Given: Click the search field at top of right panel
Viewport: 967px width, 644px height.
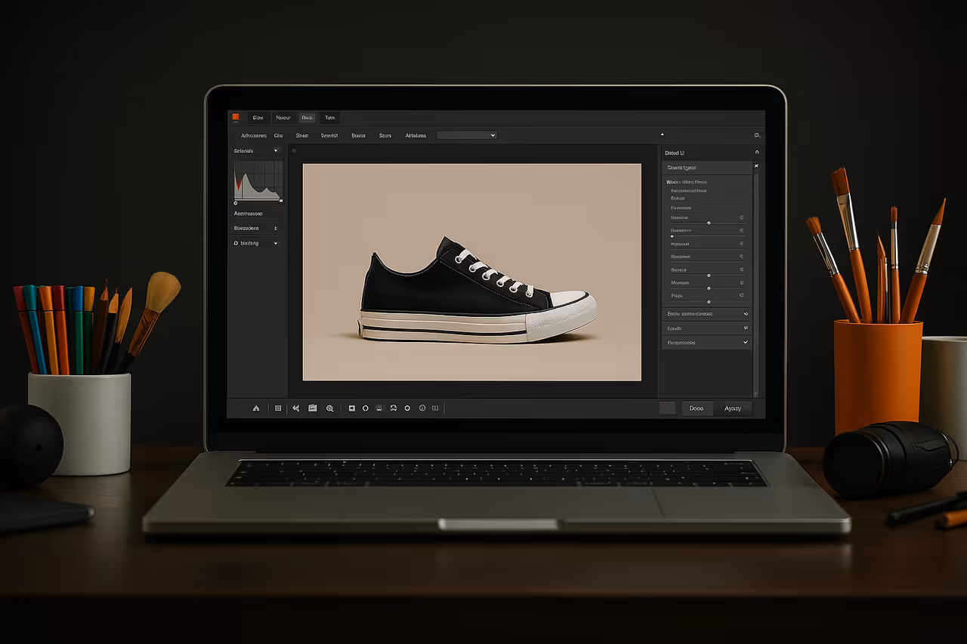Looking at the screenshot, I should (x=706, y=167).
